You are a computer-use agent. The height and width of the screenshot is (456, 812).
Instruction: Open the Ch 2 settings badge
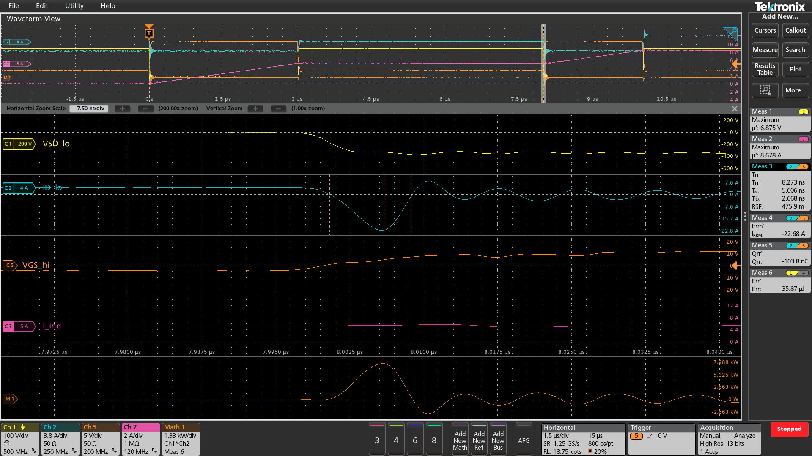[60, 439]
